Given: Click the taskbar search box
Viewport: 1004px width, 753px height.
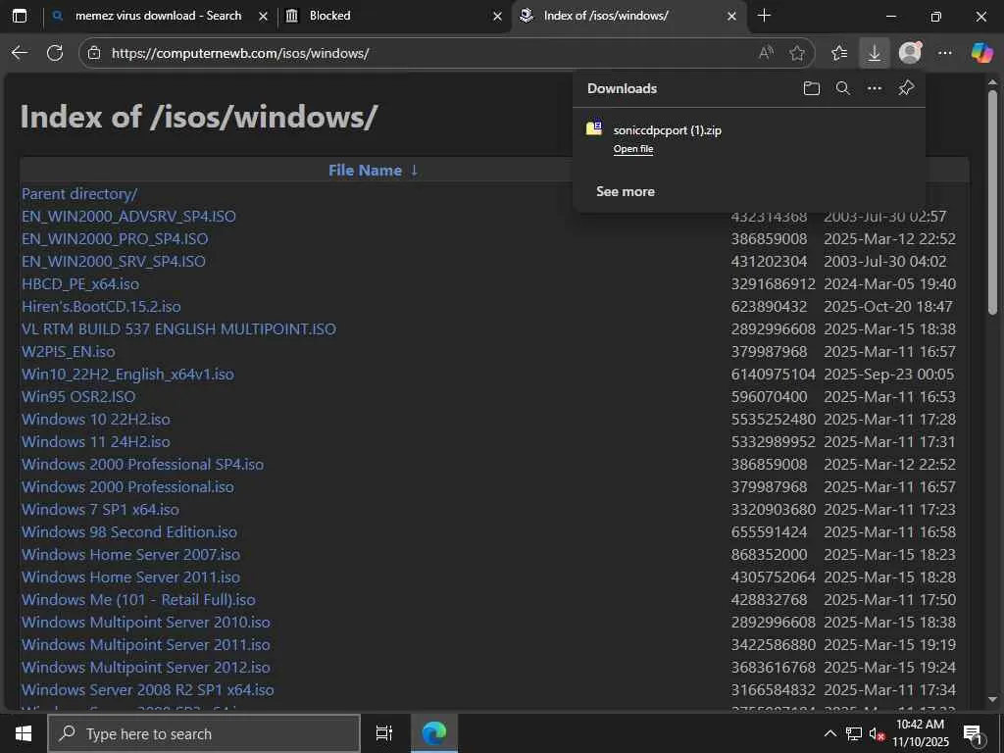Looking at the screenshot, I should (204, 733).
